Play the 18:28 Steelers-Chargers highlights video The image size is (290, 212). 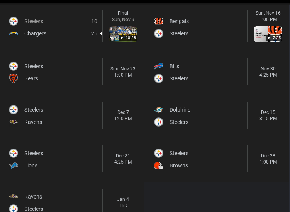(x=123, y=34)
